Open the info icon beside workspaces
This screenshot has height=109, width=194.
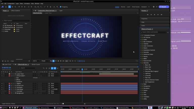154,7
